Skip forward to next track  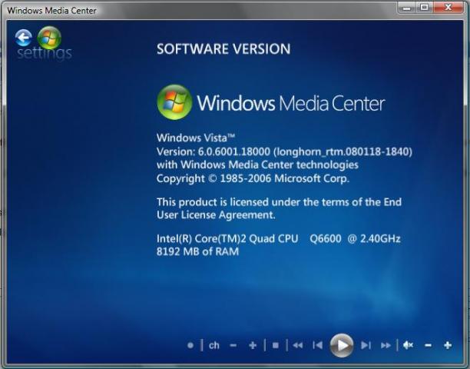pos(366,345)
